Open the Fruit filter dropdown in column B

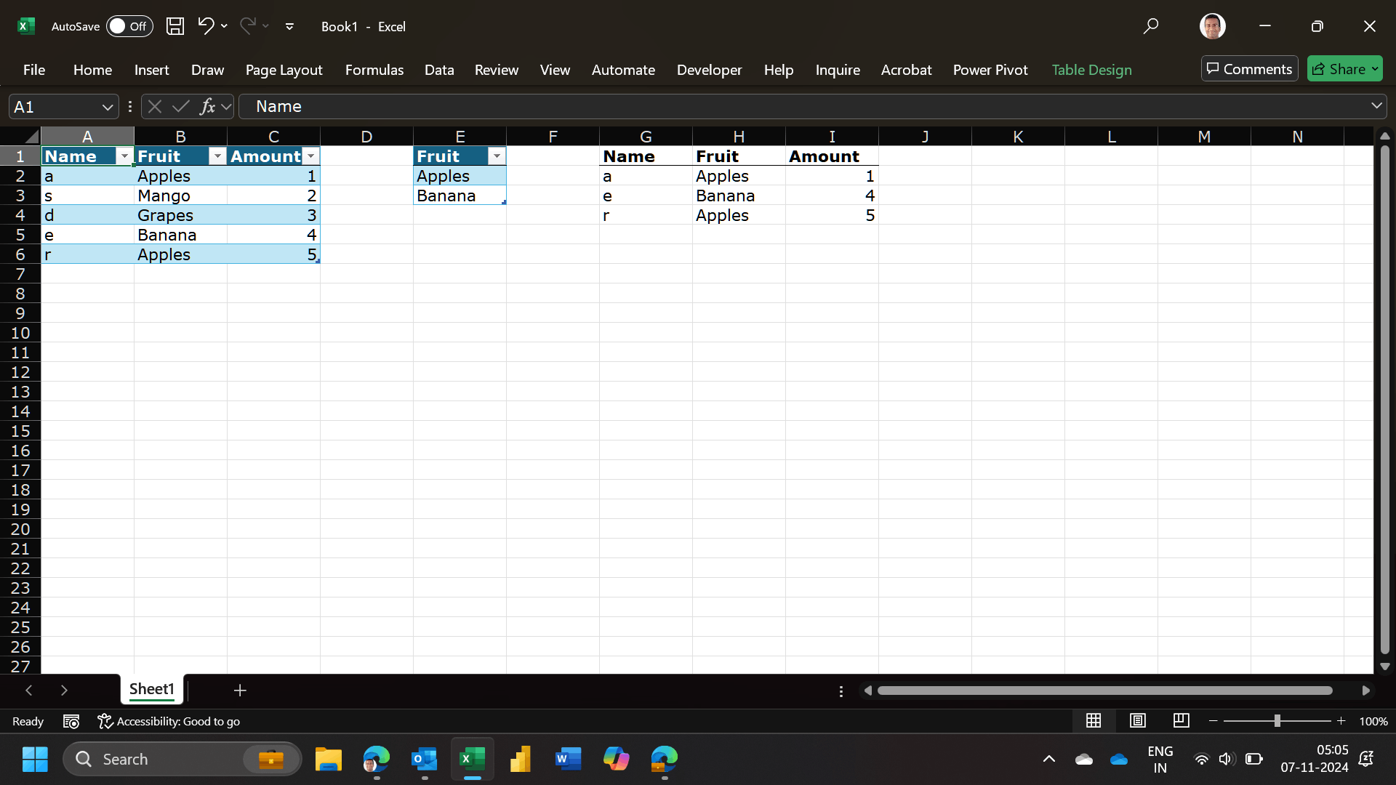coord(217,156)
